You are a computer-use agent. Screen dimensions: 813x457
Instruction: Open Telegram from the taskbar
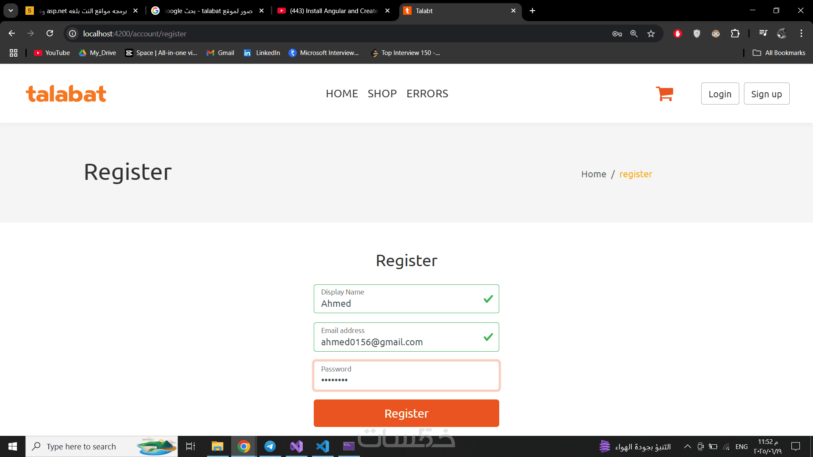pos(270,446)
